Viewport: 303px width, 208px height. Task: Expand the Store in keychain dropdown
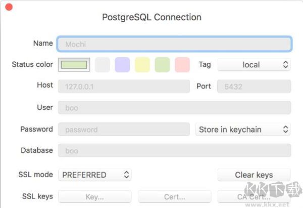243,130
